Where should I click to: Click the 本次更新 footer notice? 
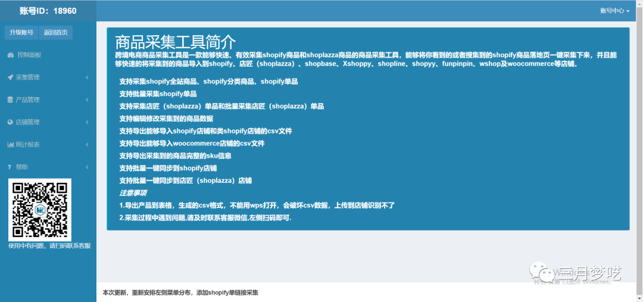coord(180,292)
